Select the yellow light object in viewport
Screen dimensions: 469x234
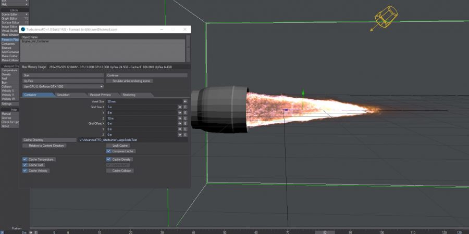pyautogui.click(x=385, y=18)
